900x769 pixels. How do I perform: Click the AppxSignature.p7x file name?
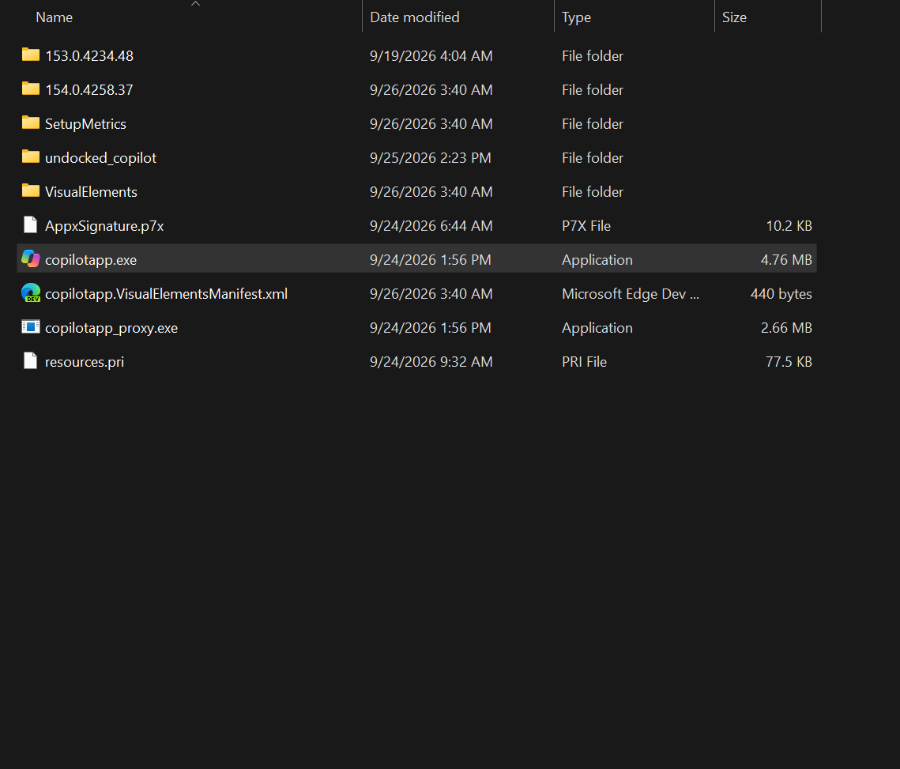click(x=104, y=226)
